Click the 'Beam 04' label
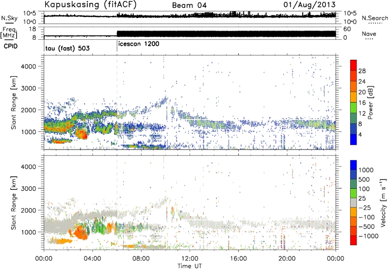The height and width of the screenshot is (269, 388). click(190, 5)
